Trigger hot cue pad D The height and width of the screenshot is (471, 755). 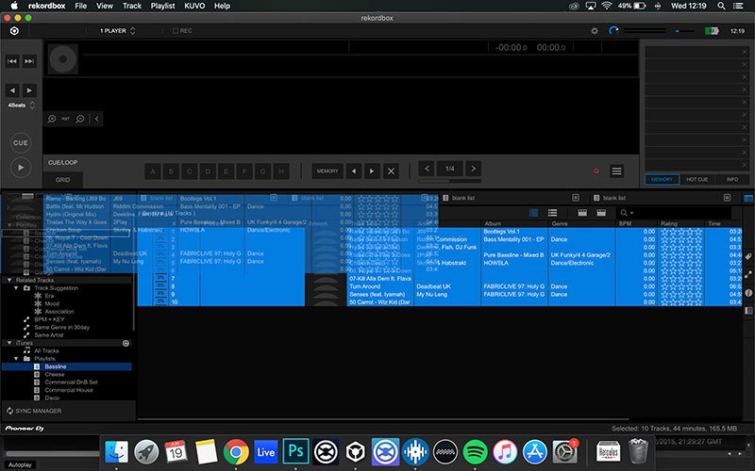[x=208, y=171]
